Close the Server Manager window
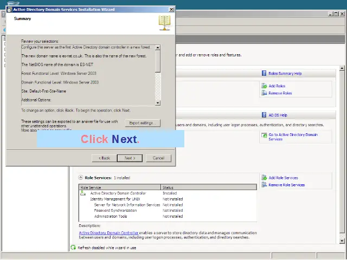This screenshot has height=260, width=347. [342, 14]
